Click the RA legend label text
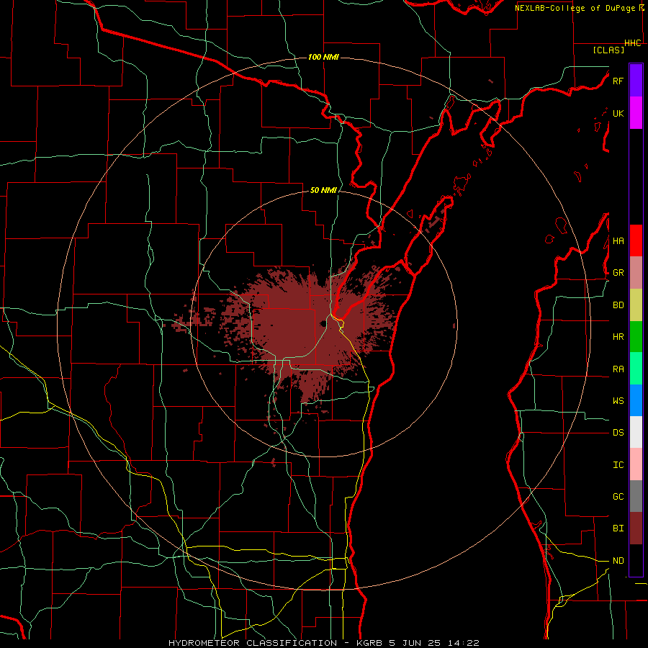 (618, 369)
